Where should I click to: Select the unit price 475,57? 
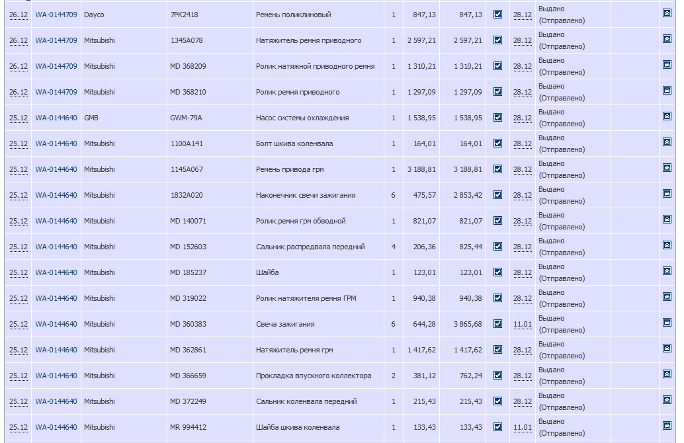click(x=424, y=195)
